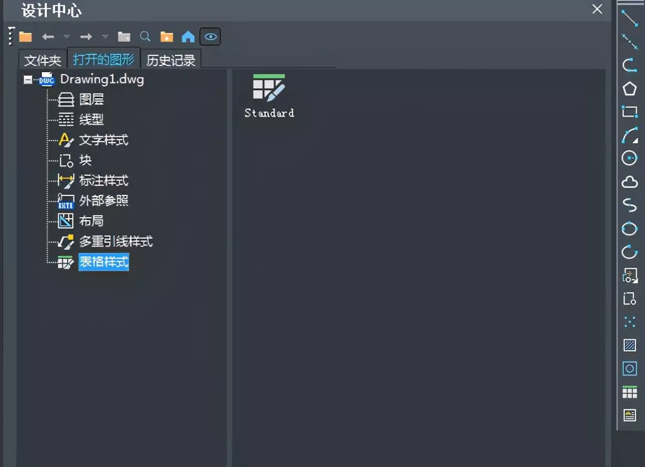
Task: Select 布局 in the tree
Action: pyautogui.click(x=91, y=221)
